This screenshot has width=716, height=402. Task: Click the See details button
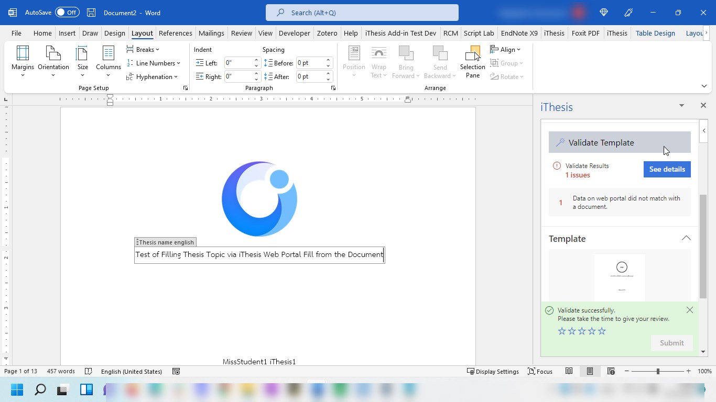[x=667, y=169]
